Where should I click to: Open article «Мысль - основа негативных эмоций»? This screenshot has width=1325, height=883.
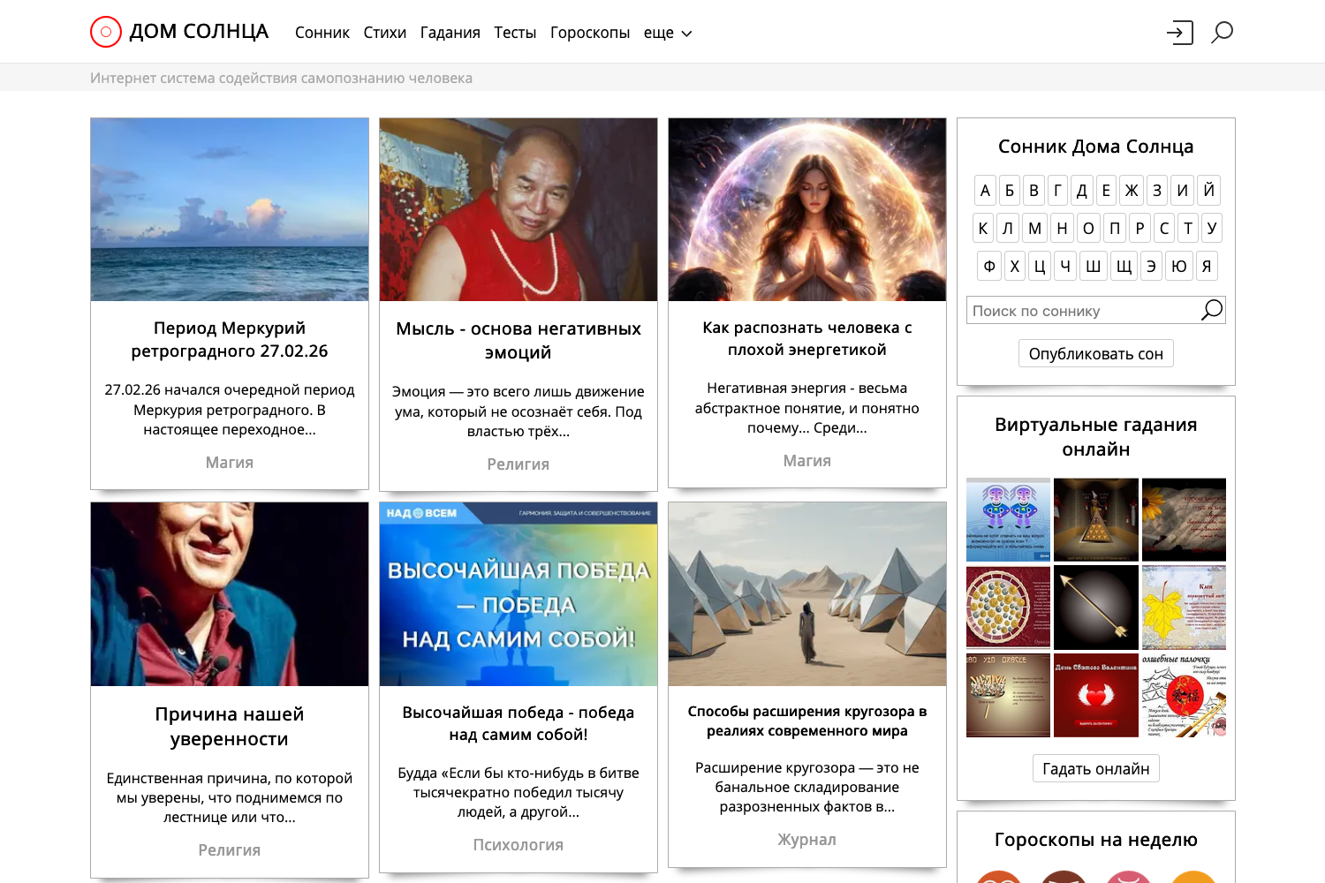[519, 340]
